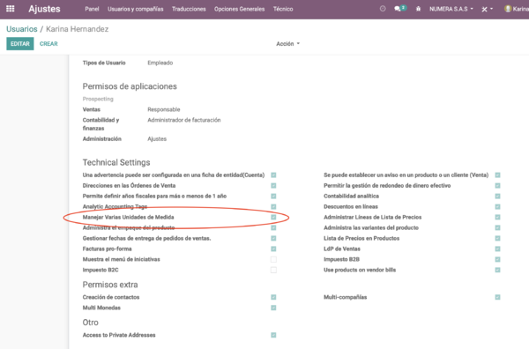Screen dimensions: 529x349
Task: Open the Traducciones menu
Action: [x=189, y=9]
